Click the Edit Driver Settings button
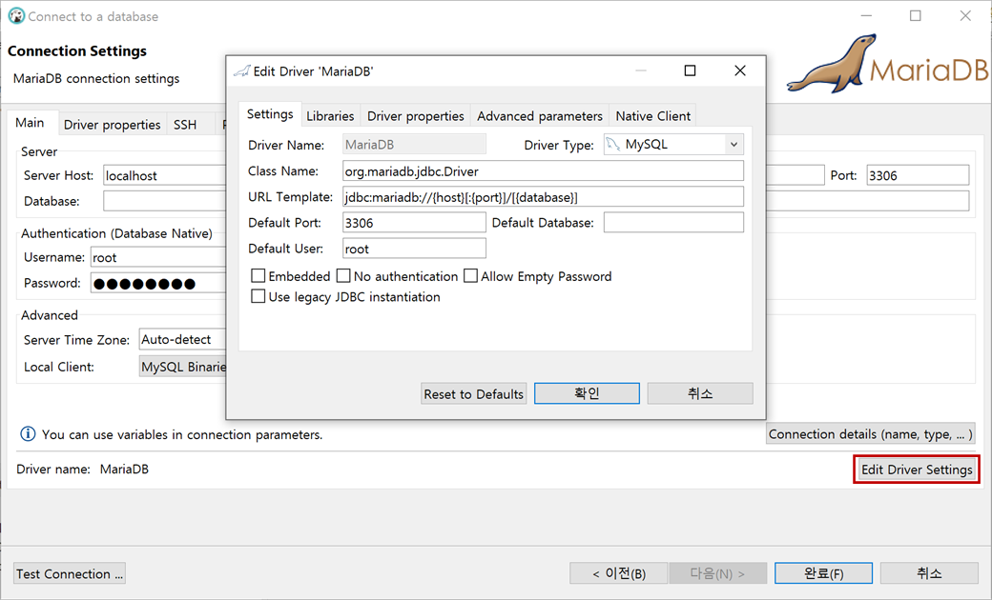Image resolution: width=992 pixels, height=600 pixels. [x=917, y=470]
